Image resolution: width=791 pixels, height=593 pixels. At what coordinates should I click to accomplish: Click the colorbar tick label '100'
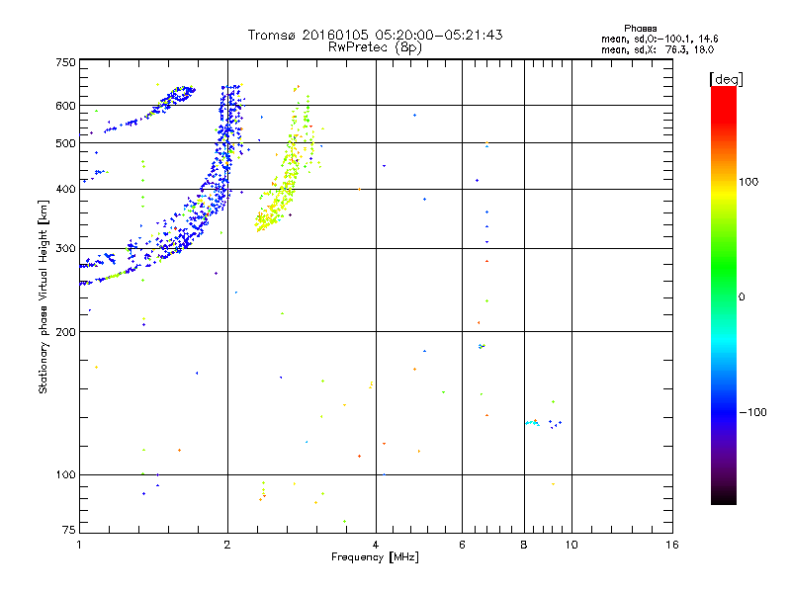pyautogui.click(x=748, y=182)
